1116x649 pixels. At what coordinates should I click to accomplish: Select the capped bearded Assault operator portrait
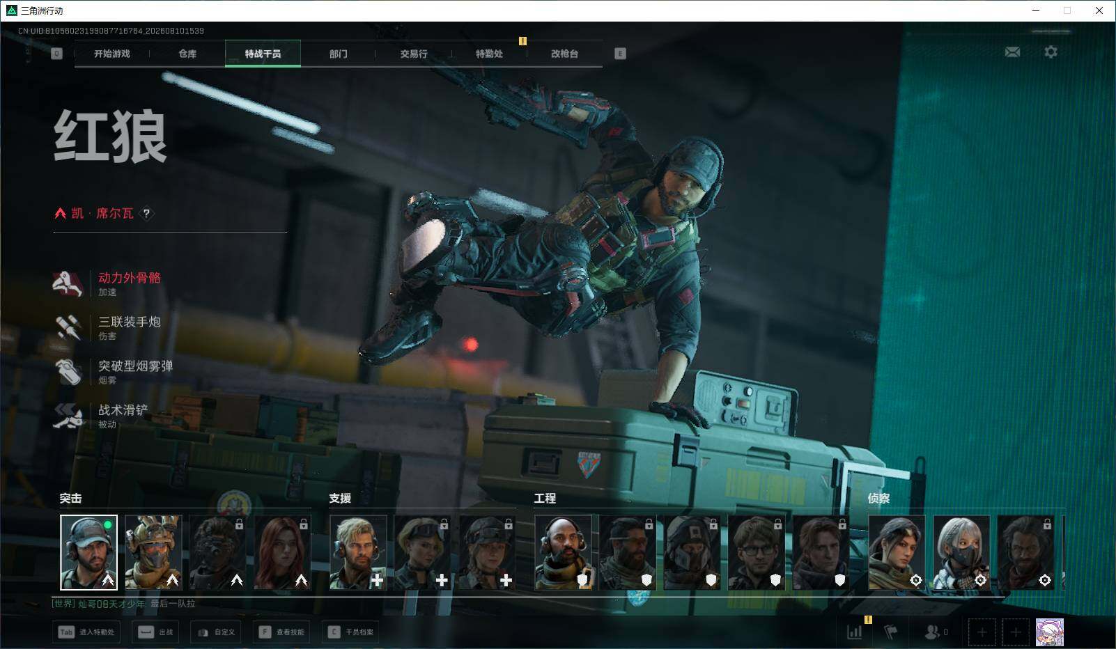point(88,552)
